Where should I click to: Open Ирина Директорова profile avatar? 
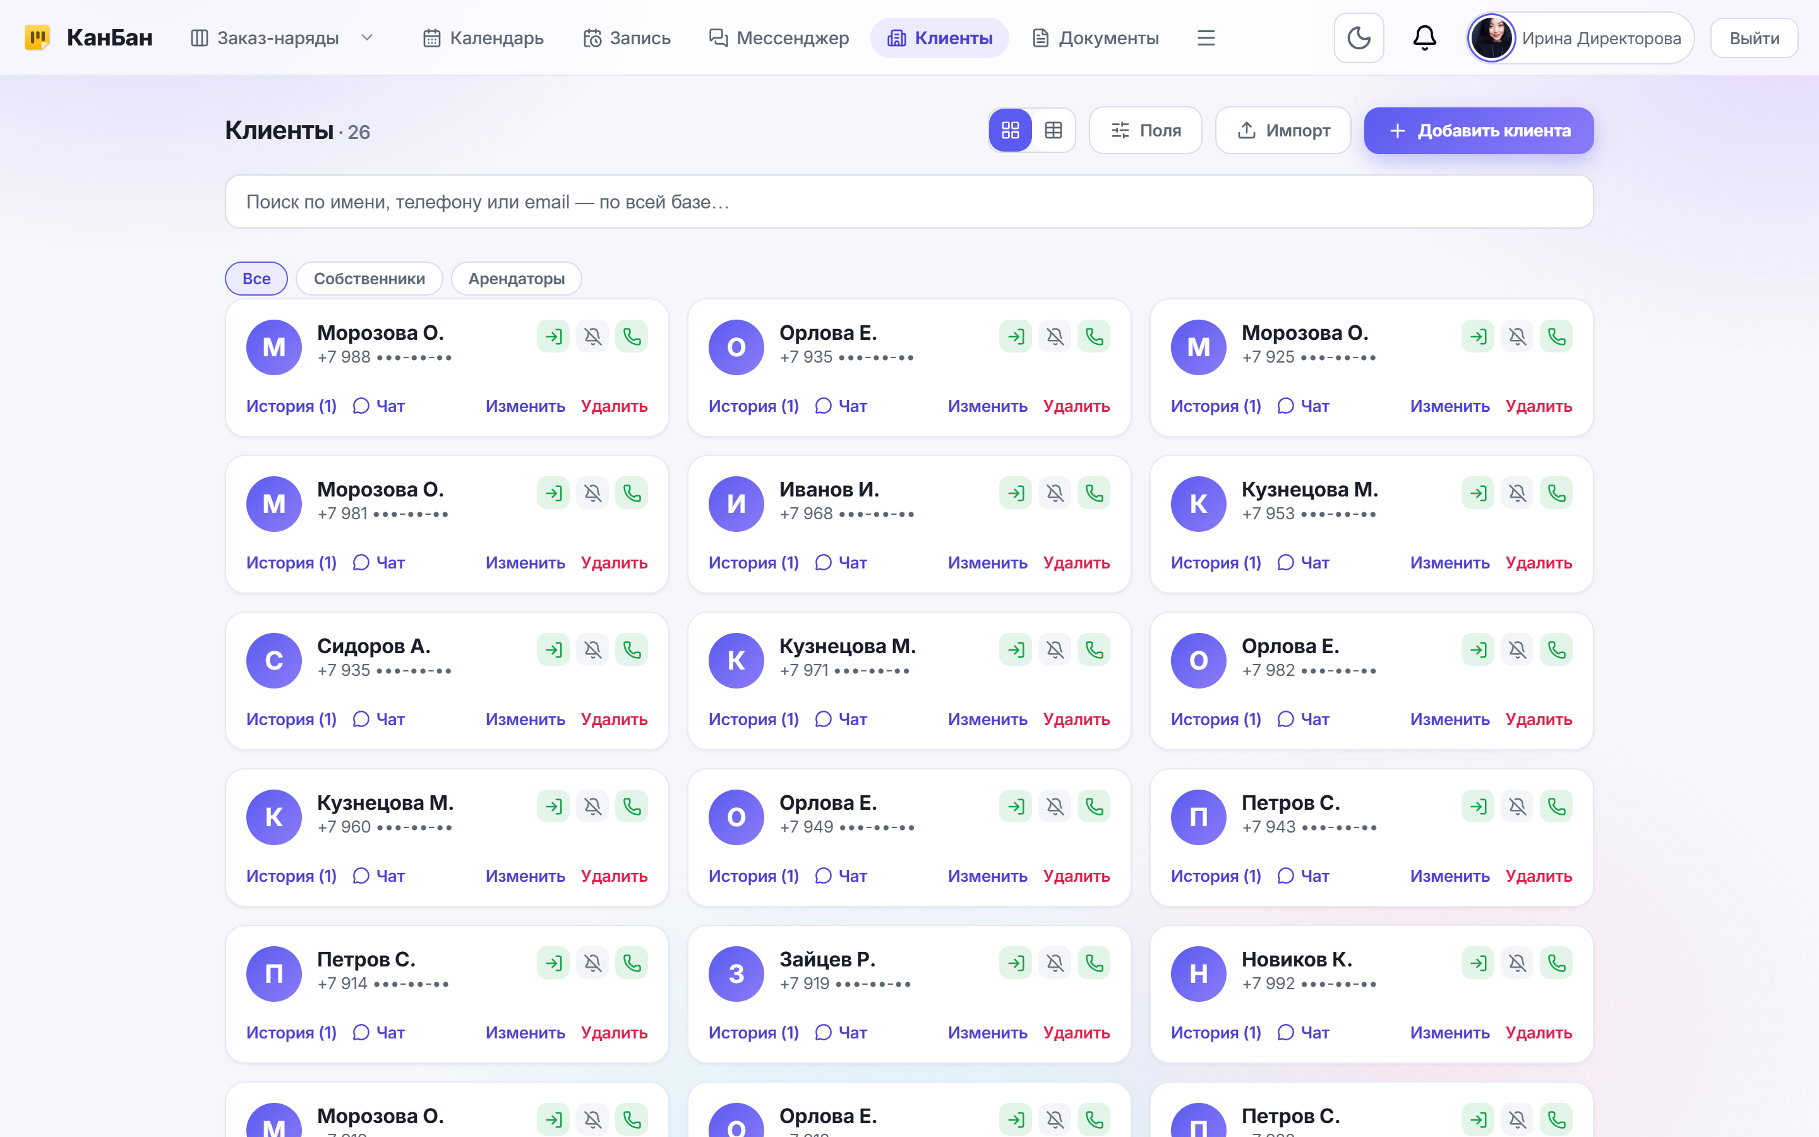coord(1491,38)
